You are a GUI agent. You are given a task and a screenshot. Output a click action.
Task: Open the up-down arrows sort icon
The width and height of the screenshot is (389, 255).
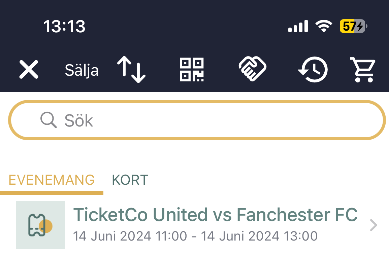(131, 69)
